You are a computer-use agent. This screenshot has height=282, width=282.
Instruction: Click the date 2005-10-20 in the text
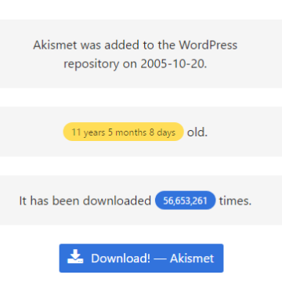coord(174,64)
